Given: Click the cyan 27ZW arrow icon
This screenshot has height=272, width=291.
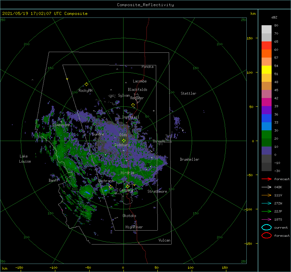Looking at the screenshot, I should (266, 203).
